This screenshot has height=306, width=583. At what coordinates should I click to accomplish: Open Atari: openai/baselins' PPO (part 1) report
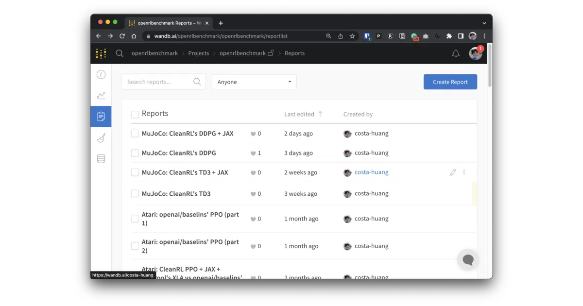[190, 219]
